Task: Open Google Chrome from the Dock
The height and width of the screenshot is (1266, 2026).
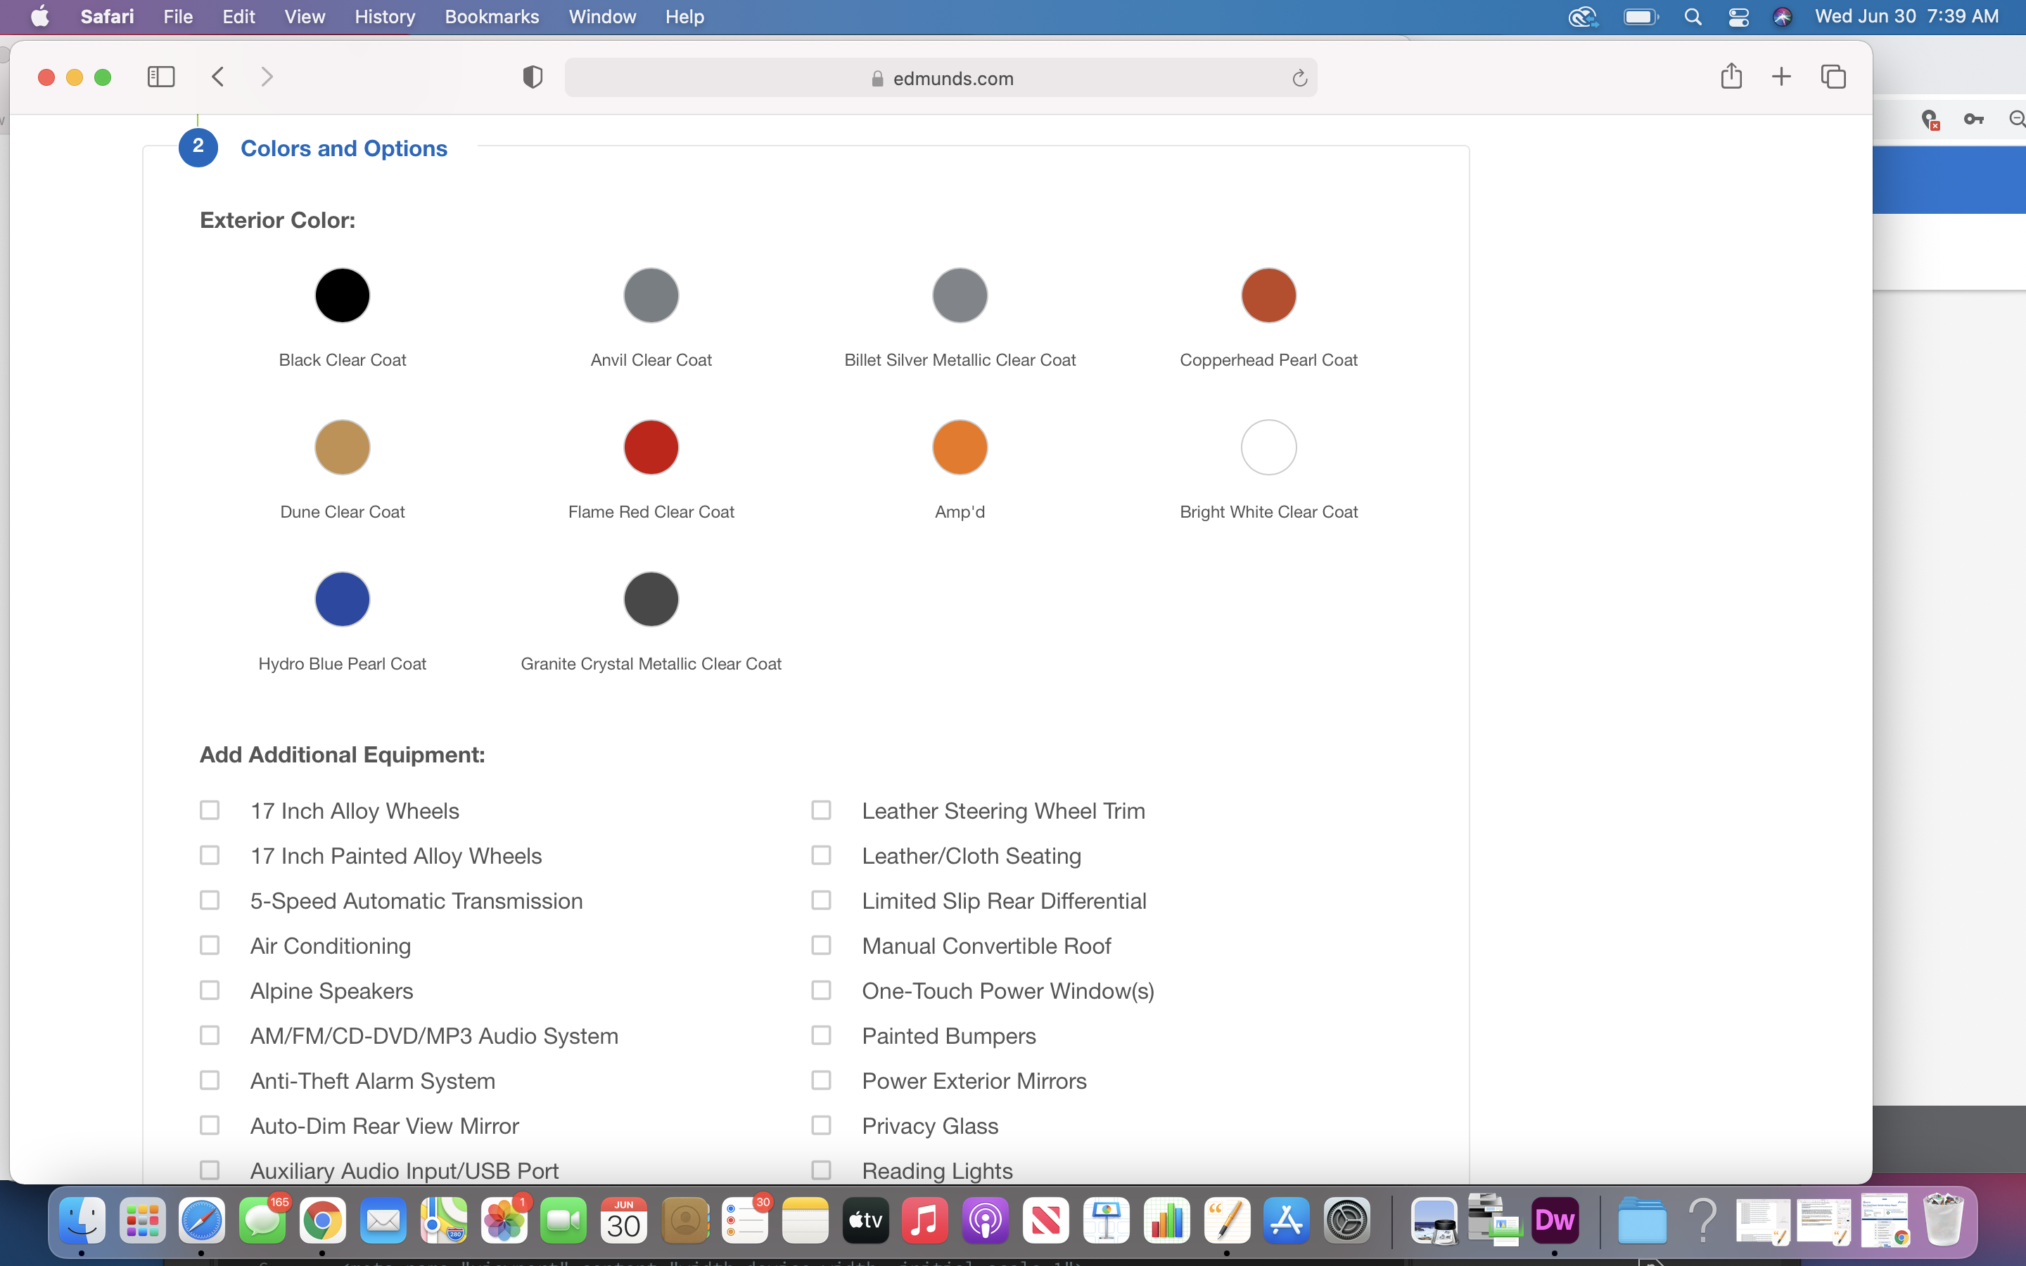Action: tap(323, 1221)
